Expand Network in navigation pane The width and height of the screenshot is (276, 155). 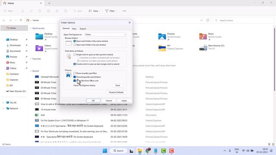[3, 108]
